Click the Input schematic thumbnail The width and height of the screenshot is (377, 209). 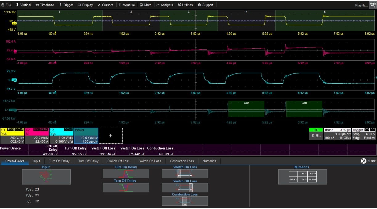point(46,177)
